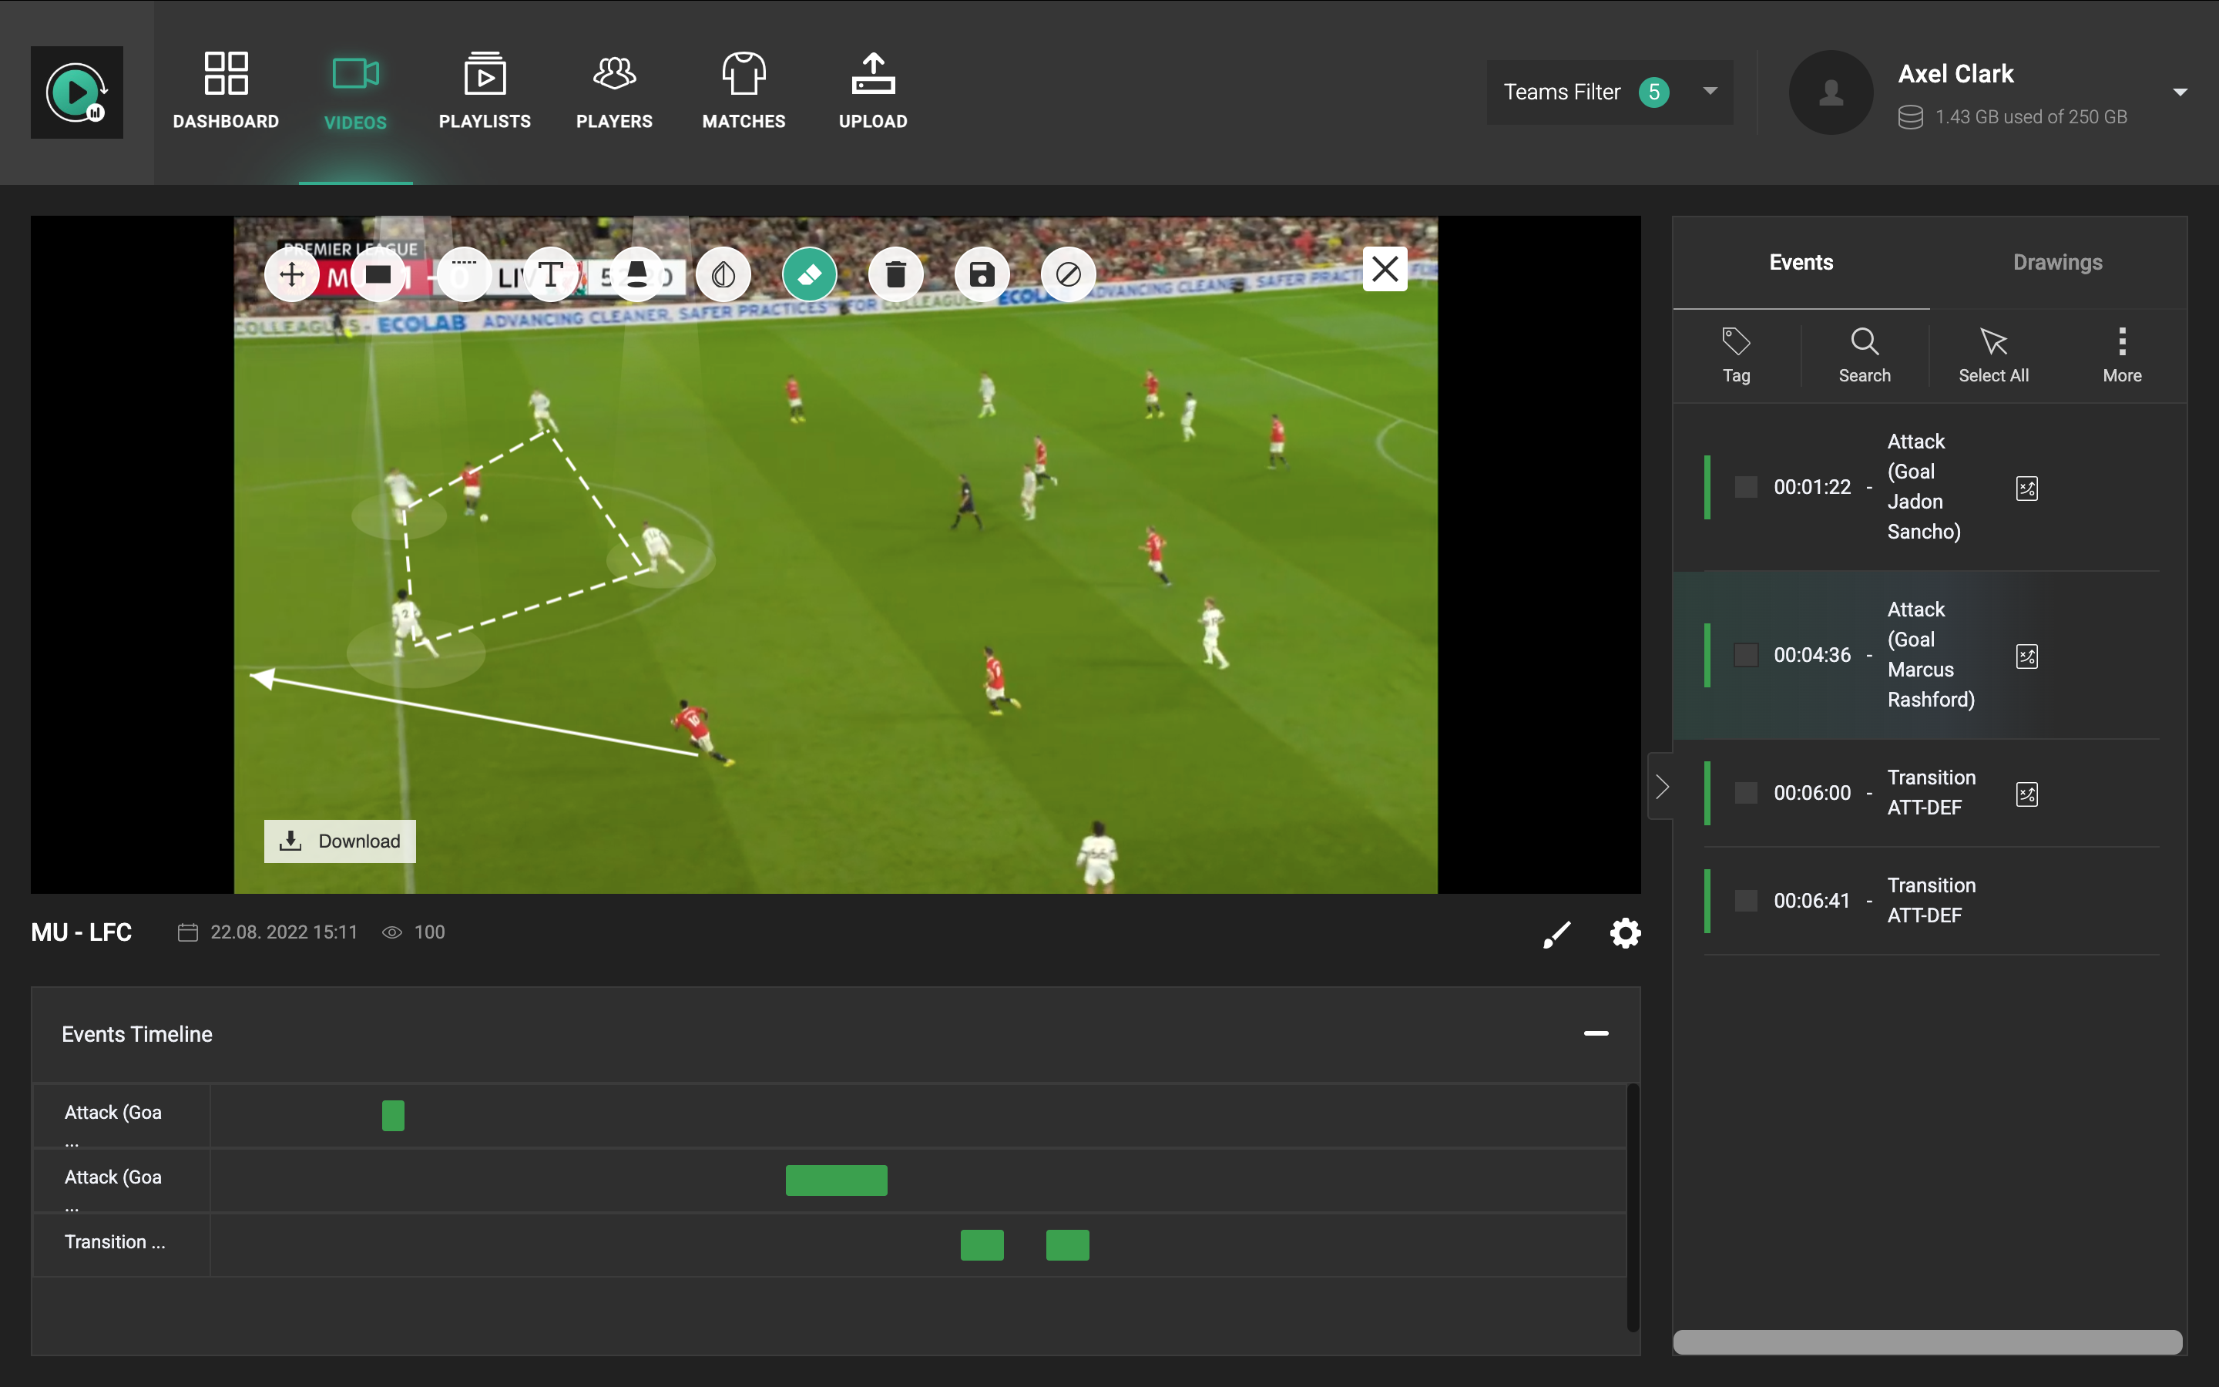This screenshot has height=1387, width=2219.
Task: Open the Upload section
Action: click(873, 92)
